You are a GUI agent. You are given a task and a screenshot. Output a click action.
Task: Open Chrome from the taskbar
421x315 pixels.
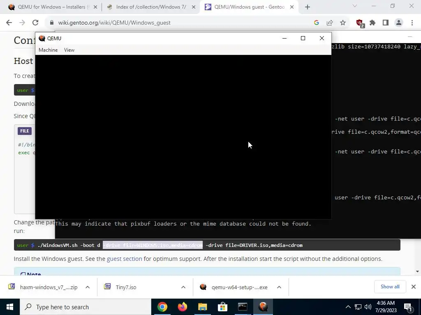pyautogui.click(x=162, y=307)
